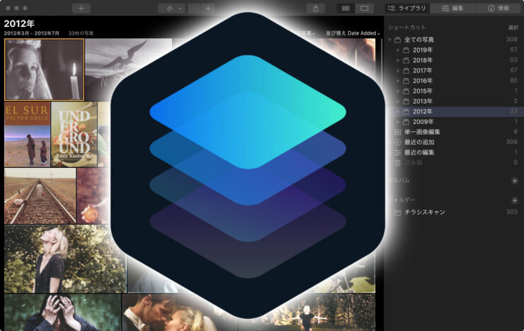
Task: Select the kissing couple thumbnail
Action: tap(180, 313)
